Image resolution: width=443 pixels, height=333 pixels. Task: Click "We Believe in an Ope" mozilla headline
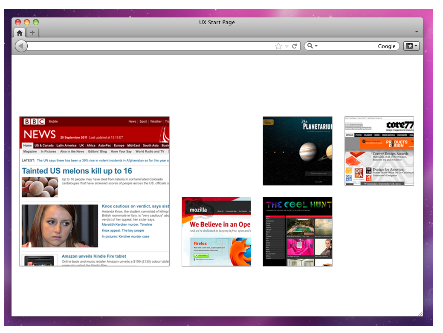tap(220, 225)
